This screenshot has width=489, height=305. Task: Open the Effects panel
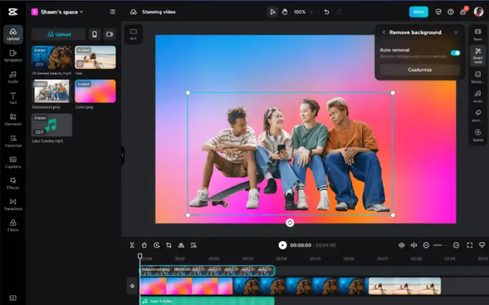[13, 183]
